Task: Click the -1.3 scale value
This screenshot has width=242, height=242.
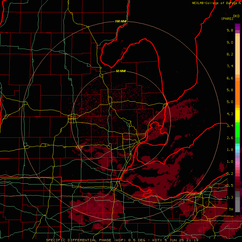Action: [229, 197]
